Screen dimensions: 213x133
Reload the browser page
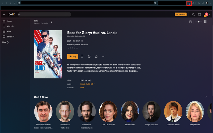[10, 3]
